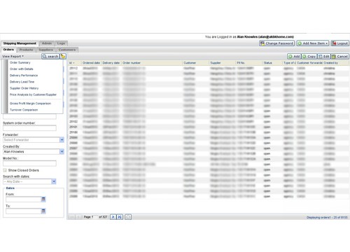Jump to the last page arrow
Image resolution: width=350 pixels, height=252 pixels.
[x=120, y=217]
